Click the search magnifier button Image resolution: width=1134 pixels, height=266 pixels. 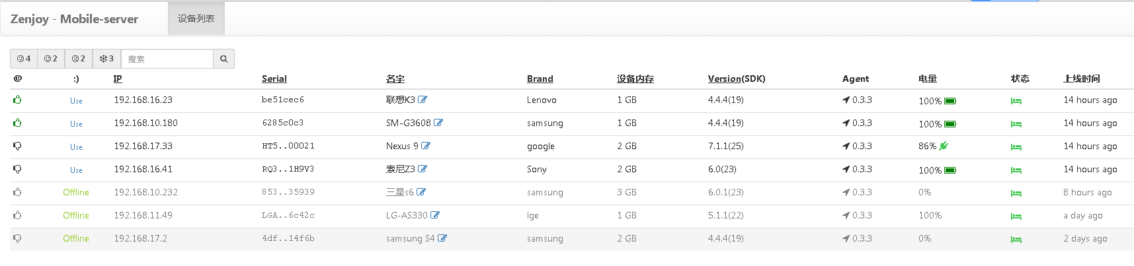click(x=223, y=59)
